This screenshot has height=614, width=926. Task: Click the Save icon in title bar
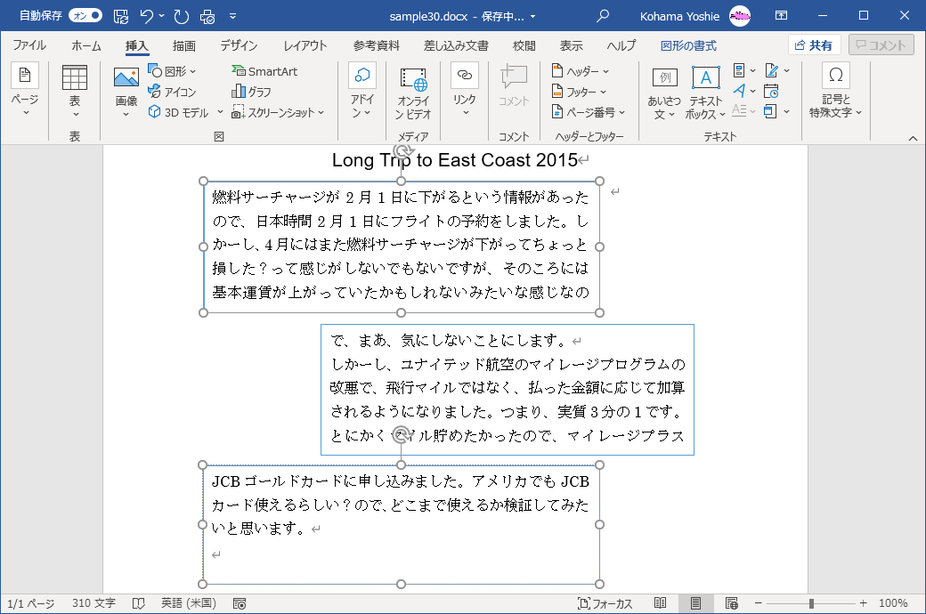pos(120,17)
